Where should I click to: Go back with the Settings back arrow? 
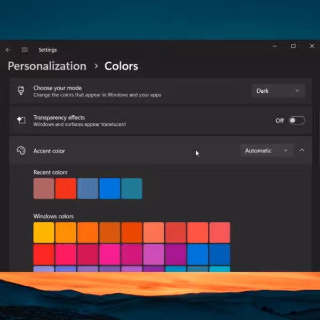pos(8,50)
